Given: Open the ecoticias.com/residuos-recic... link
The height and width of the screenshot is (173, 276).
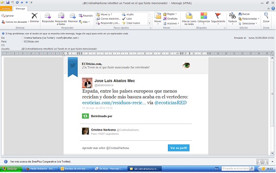Looking at the screenshot, I should (x=114, y=103).
